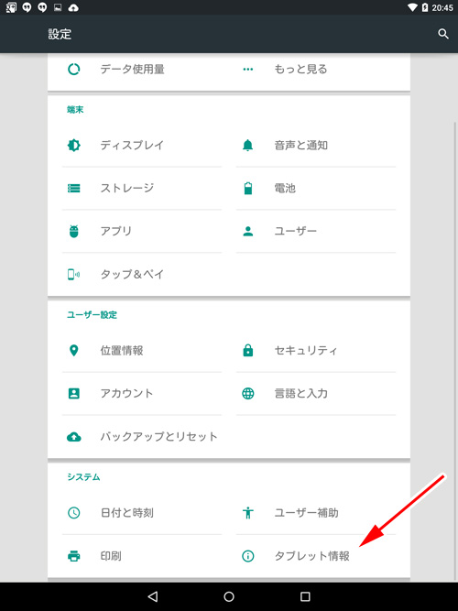The width and height of the screenshot is (458, 611).
Task: Open ディスプレイ brightness icon
Action: (73, 146)
